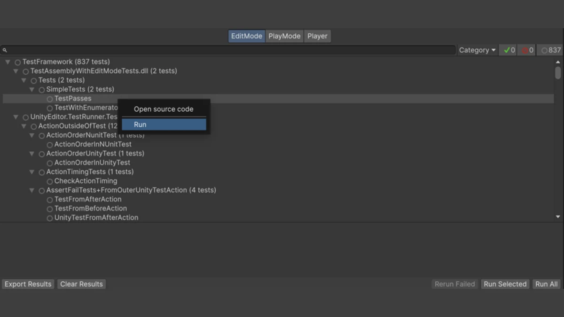Collapse the ActionOrderUnityTest node

[x=31, y=154]
